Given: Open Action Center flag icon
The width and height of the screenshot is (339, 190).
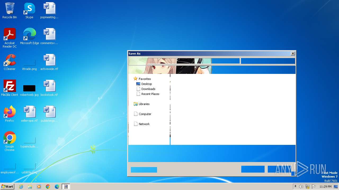Looking at the screenshot, I should click(x=314, y=187).
